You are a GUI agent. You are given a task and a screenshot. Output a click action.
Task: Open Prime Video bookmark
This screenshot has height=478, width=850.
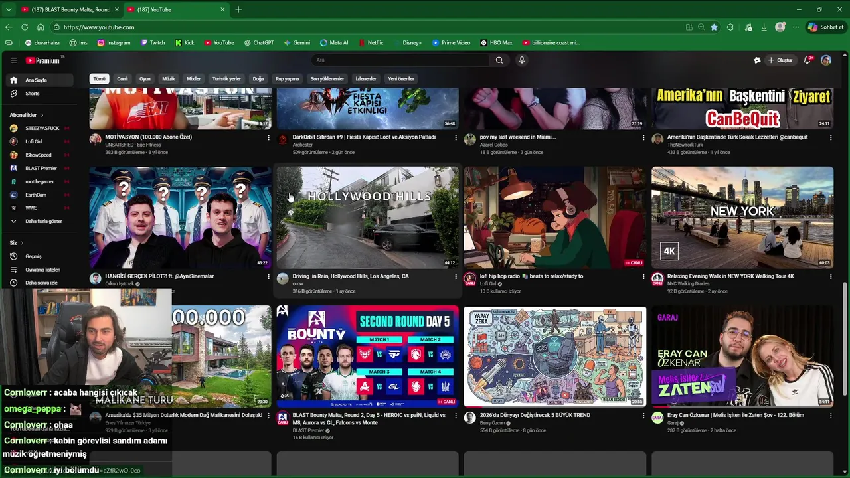tap(451, 43)
